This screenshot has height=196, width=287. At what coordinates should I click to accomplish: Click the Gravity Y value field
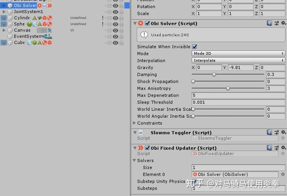pyautogui.click(x=241, y=68)
